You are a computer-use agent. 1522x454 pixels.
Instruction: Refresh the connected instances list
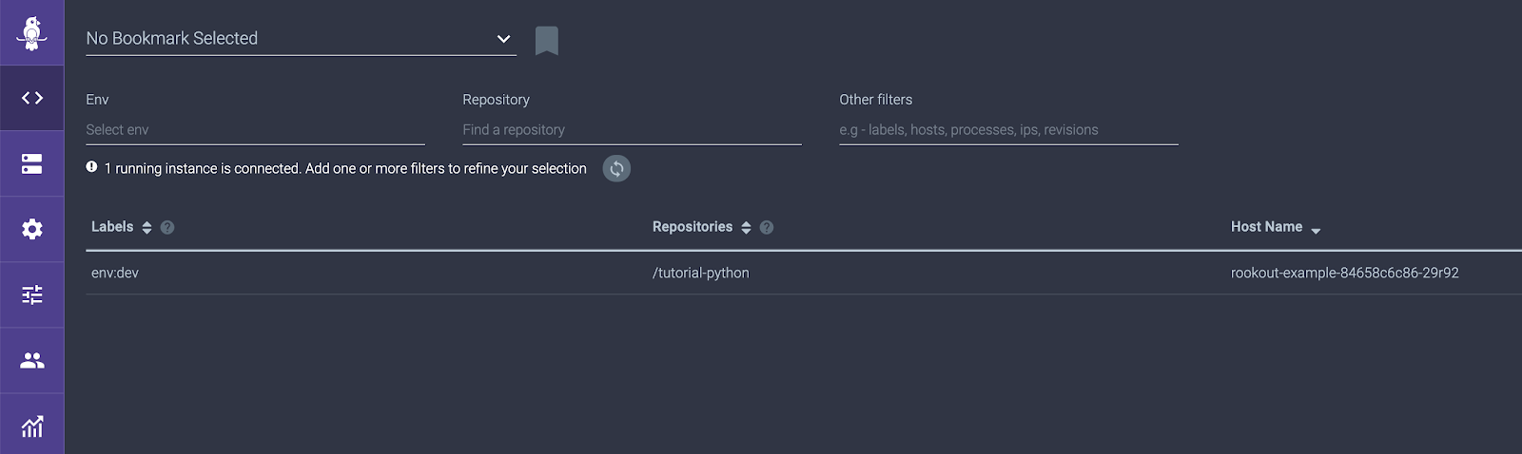[616, 169]
